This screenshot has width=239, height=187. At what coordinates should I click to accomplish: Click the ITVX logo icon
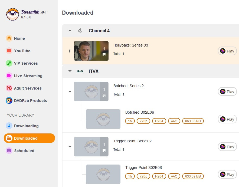pos(80,71)
